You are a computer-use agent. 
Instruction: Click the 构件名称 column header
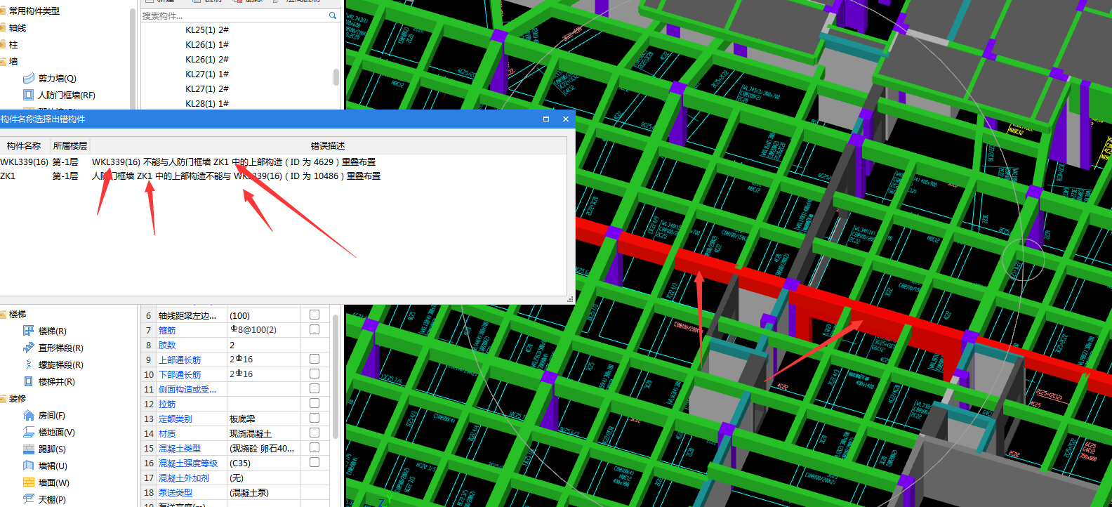coord(24,145)
